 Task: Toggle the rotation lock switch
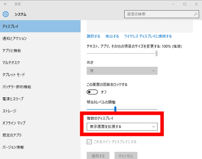click(x=92, y=92)
